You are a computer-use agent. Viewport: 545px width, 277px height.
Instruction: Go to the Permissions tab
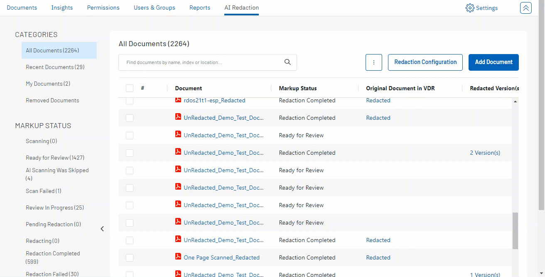point(103,7)
